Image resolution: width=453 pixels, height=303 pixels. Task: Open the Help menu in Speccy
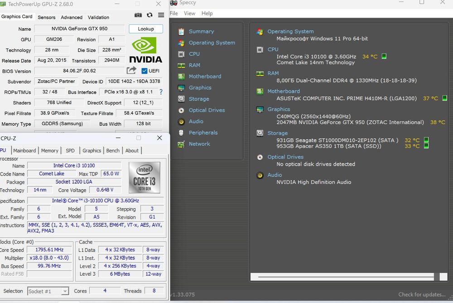pos(207,13)
